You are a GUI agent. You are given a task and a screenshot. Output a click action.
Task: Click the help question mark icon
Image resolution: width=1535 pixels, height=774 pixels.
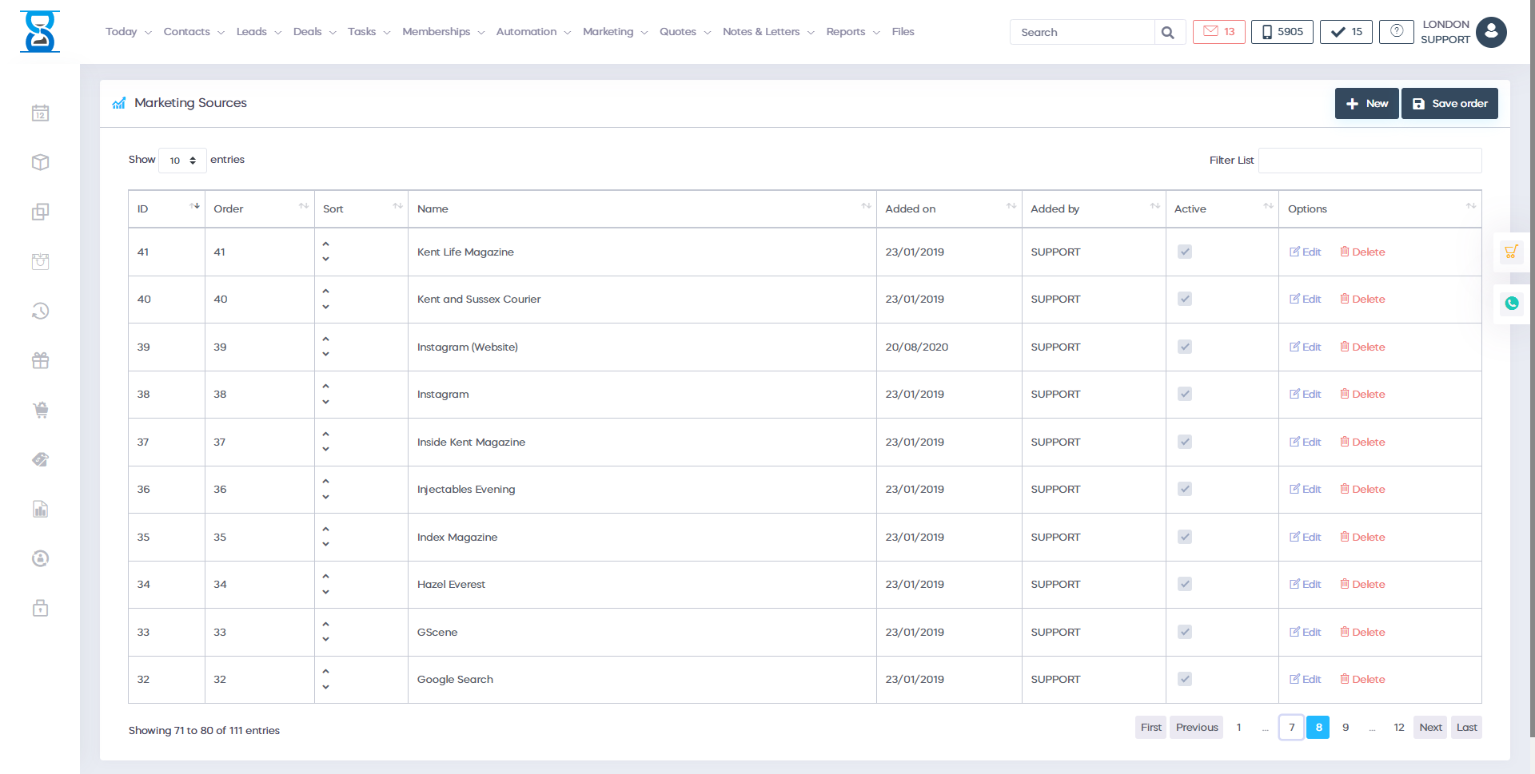1396,31
